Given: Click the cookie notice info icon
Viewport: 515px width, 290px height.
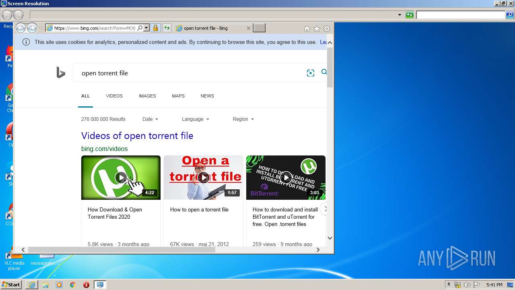Looking at the screenshot, I should click(26, 42).
